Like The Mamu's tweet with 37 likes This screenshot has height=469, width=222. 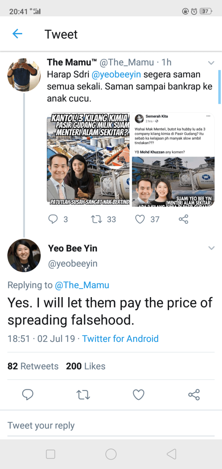pos(140,219)
